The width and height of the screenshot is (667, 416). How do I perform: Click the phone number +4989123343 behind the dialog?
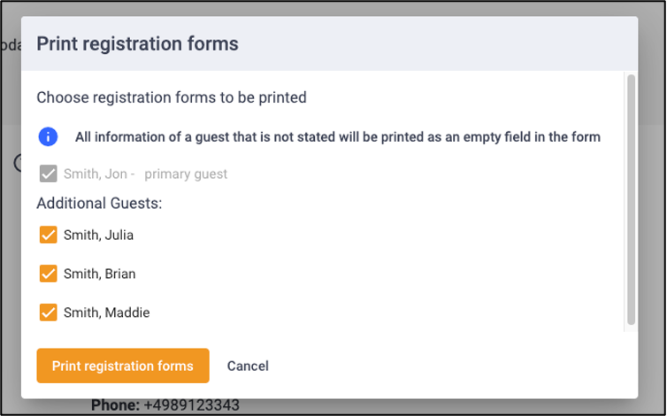191,404
